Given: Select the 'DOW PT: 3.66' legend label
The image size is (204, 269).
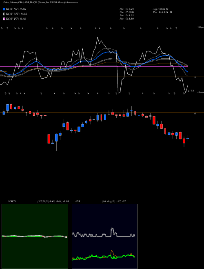Looking at the screenshot, I should tap(16, 19).
